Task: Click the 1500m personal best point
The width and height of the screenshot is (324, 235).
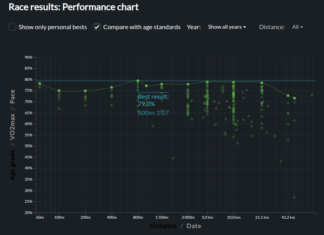Action: [162, 84]
